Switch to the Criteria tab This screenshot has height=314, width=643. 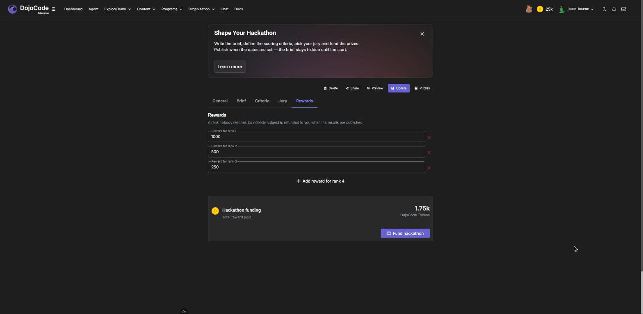(x=262, y=101)
